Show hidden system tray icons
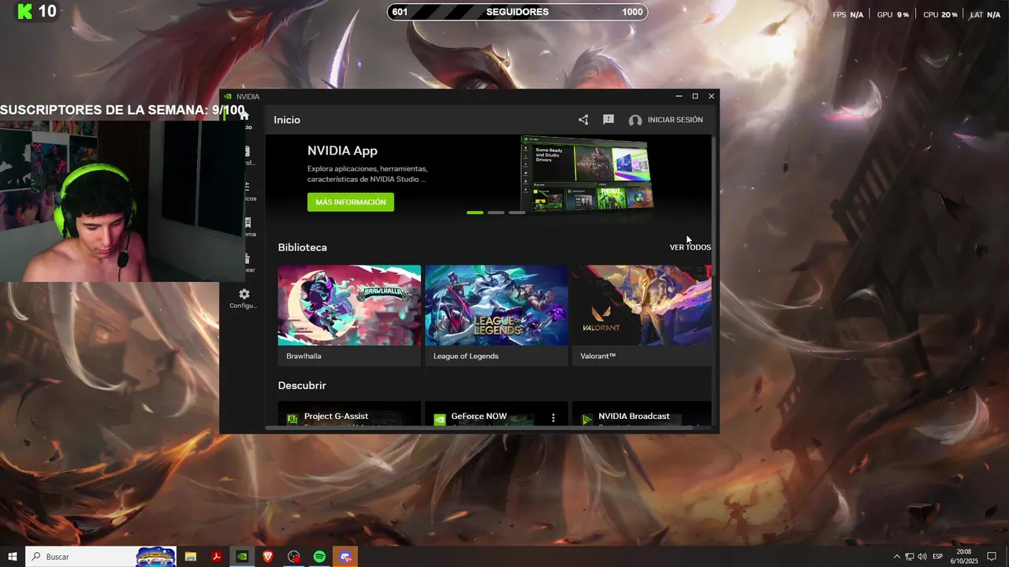This screenshot has width=1009, height=567. (x=896, y=557)
